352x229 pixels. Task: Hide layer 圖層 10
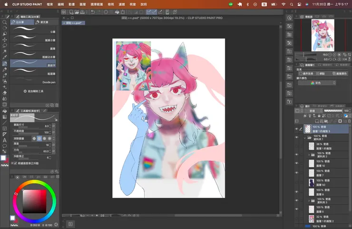point(296,163)
